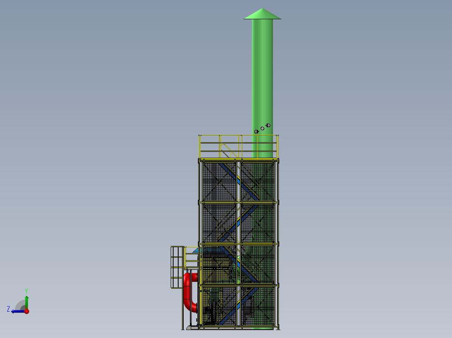The height and width of the screenshot is (338, 452).
Task: Select the side ladder safety cage
Action: (177, 267)
